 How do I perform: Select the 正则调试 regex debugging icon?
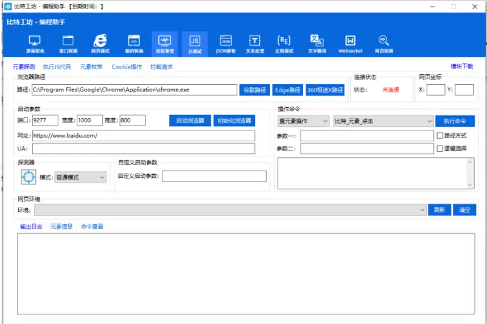pyautogui.click(x=284, y=44)
